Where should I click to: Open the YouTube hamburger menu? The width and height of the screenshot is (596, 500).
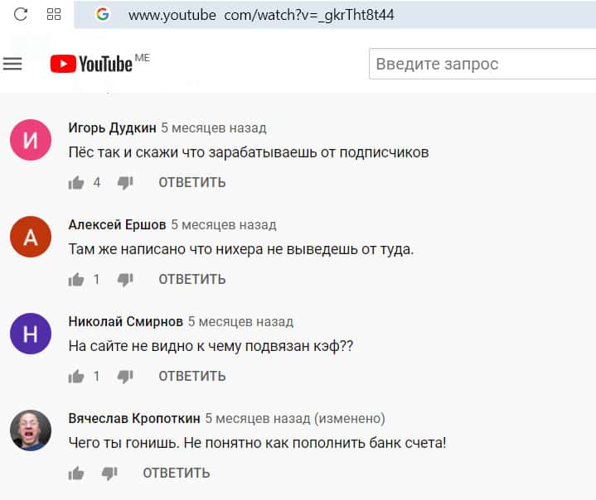point(12,64)
